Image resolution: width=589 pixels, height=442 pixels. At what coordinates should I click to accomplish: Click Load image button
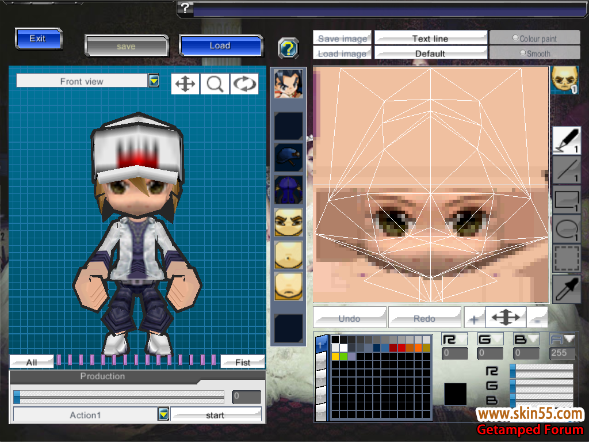pyautogui.click(x=342, y=53)
